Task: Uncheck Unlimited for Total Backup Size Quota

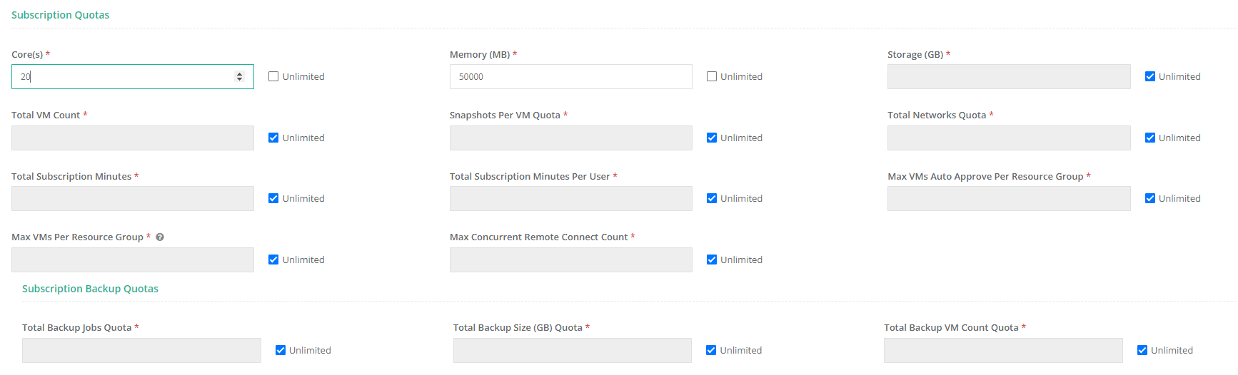Action: [x=711, y=351]
